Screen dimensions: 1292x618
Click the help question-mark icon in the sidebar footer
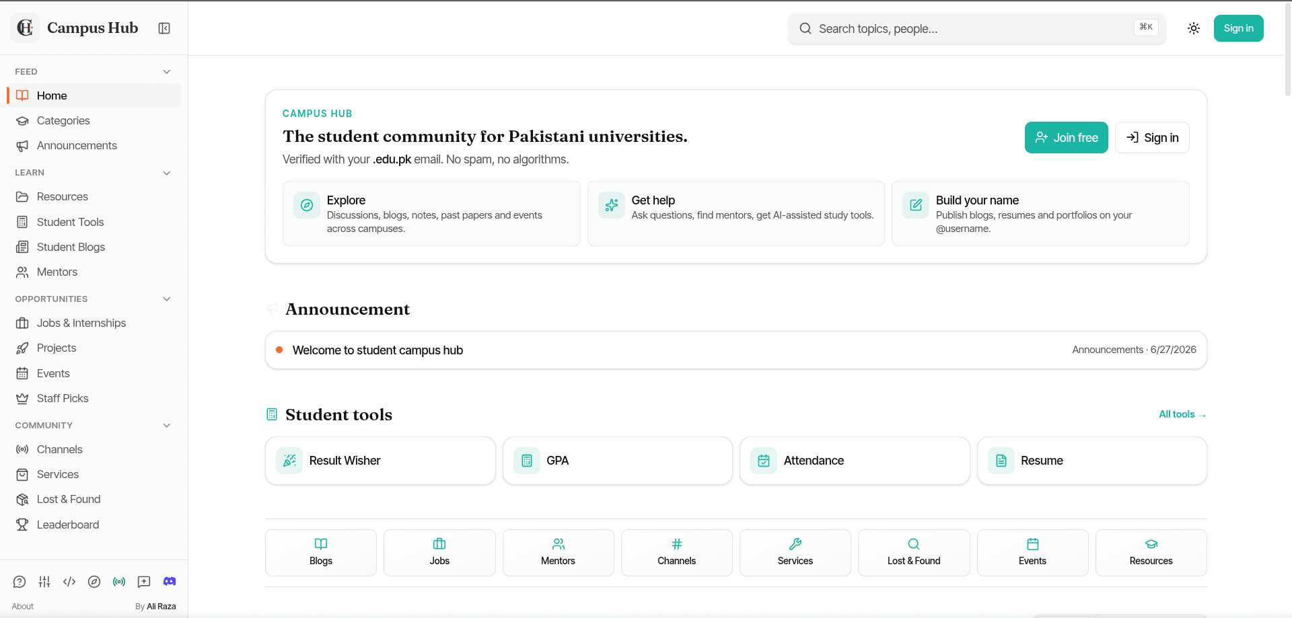pos(20,582)
